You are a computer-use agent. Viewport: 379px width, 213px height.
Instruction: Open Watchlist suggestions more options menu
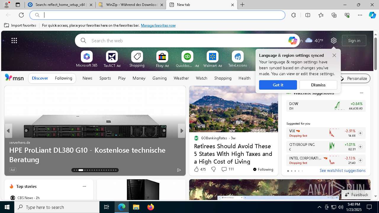tap(361, 93)
